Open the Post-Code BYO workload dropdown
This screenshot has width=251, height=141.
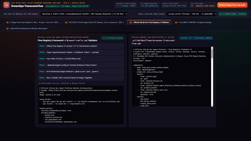click(84, 14)
